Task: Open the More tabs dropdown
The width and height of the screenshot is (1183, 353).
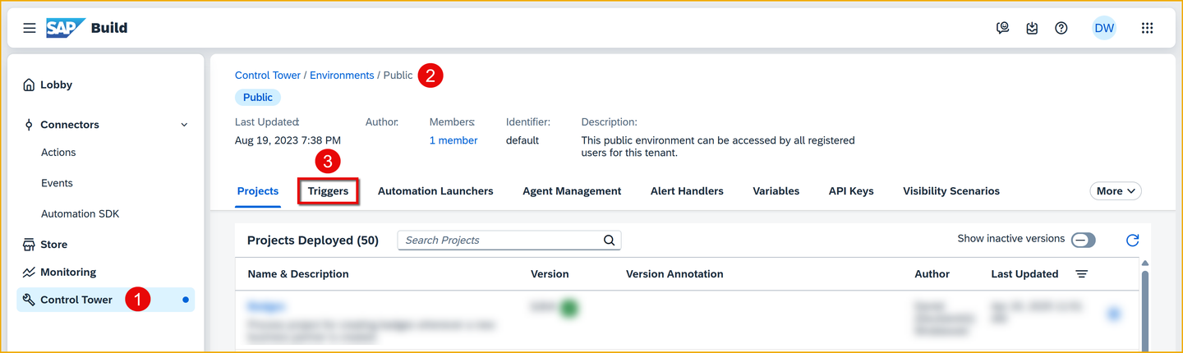Action: tap(1116, 191)
